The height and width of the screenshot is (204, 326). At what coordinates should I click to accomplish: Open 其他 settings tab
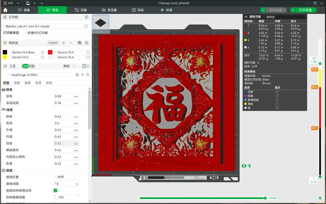[x=49, y=83]
